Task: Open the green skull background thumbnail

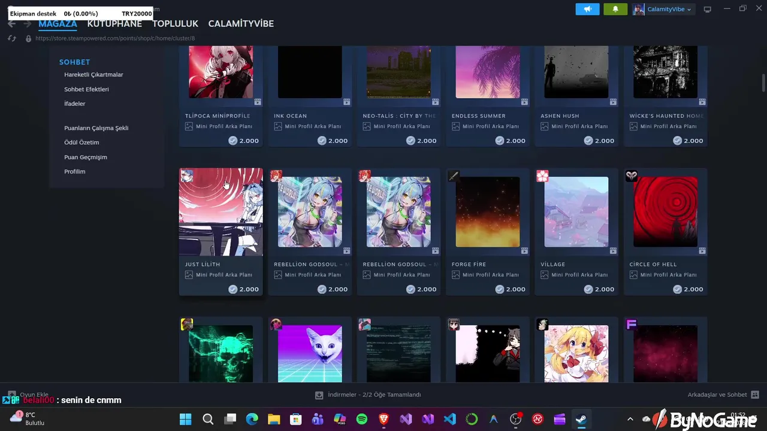Action: click(221, 354)
